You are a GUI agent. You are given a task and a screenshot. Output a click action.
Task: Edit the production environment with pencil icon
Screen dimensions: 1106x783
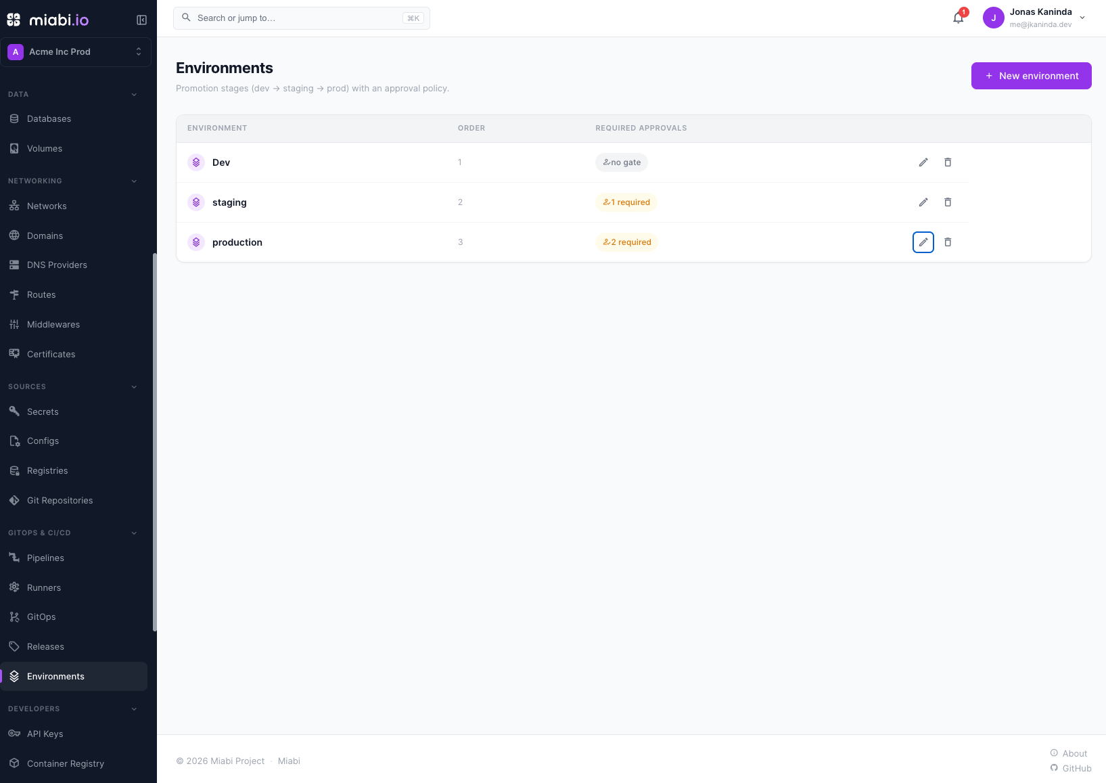tap(923, 242)
